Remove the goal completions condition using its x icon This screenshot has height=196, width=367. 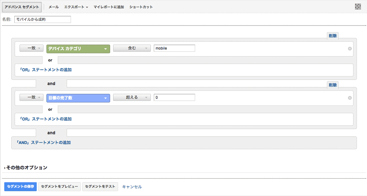pos(350,98)
